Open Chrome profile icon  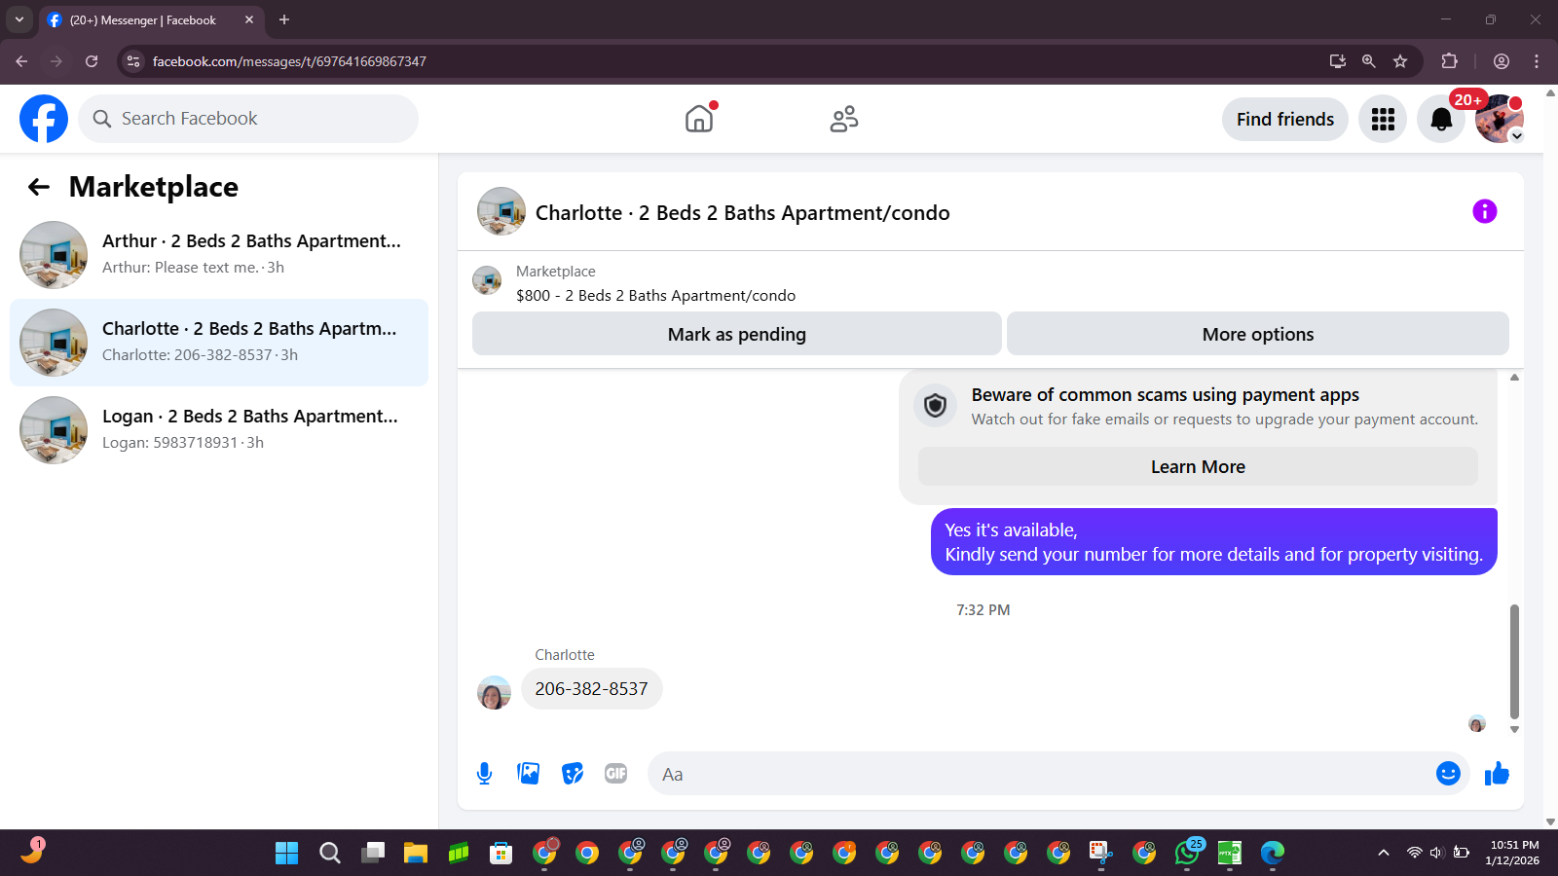1502,61
